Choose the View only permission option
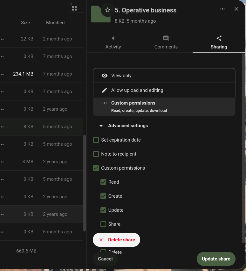 (x=164, y=76)
